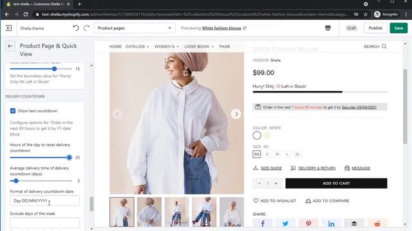Open Product pages template dropdown
This screenshot has height=231, width=412.
click(135, 28)
